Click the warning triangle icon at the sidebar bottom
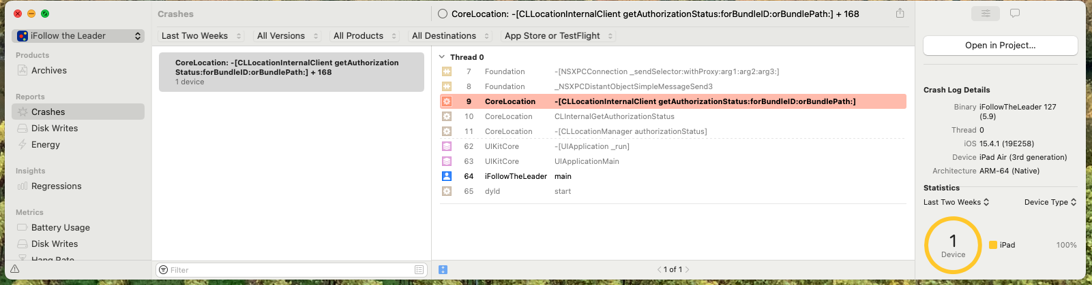 pyautogui.click(x=14, y=269)
